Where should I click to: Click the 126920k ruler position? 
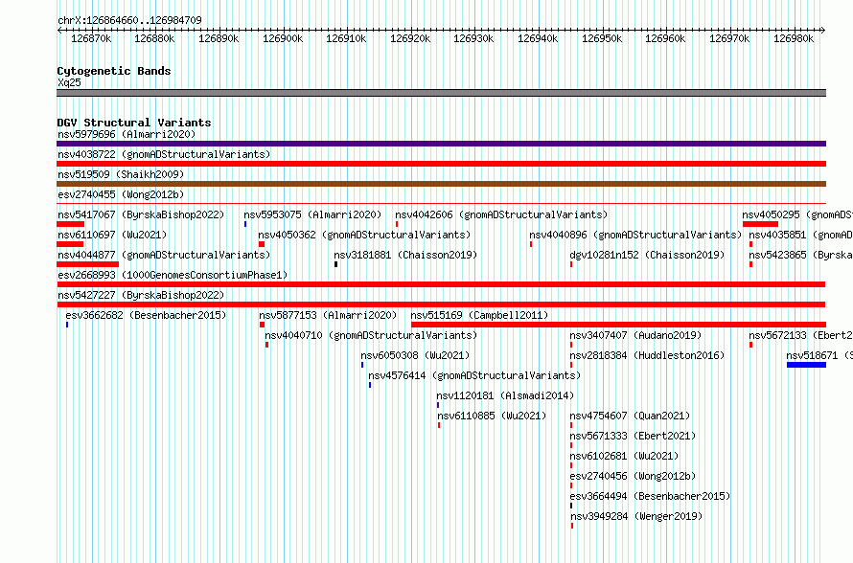(x=410, y=38)
